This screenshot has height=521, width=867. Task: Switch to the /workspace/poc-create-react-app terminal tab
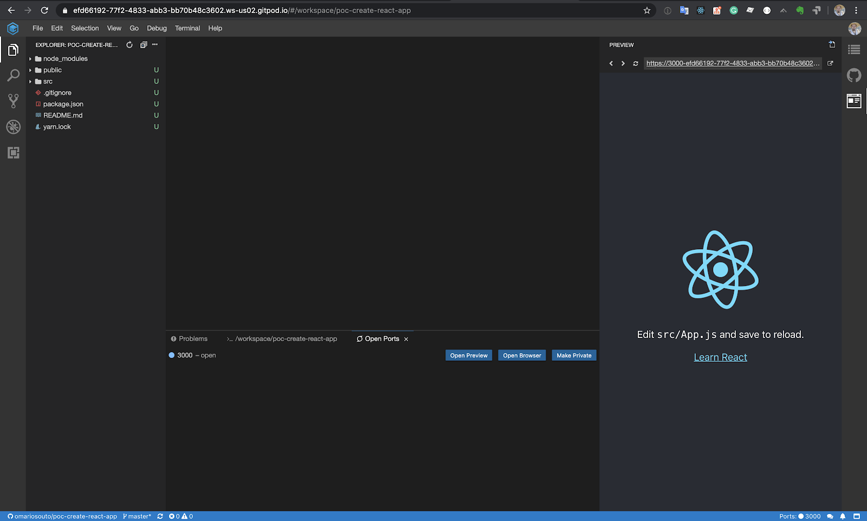pos(282,339)
